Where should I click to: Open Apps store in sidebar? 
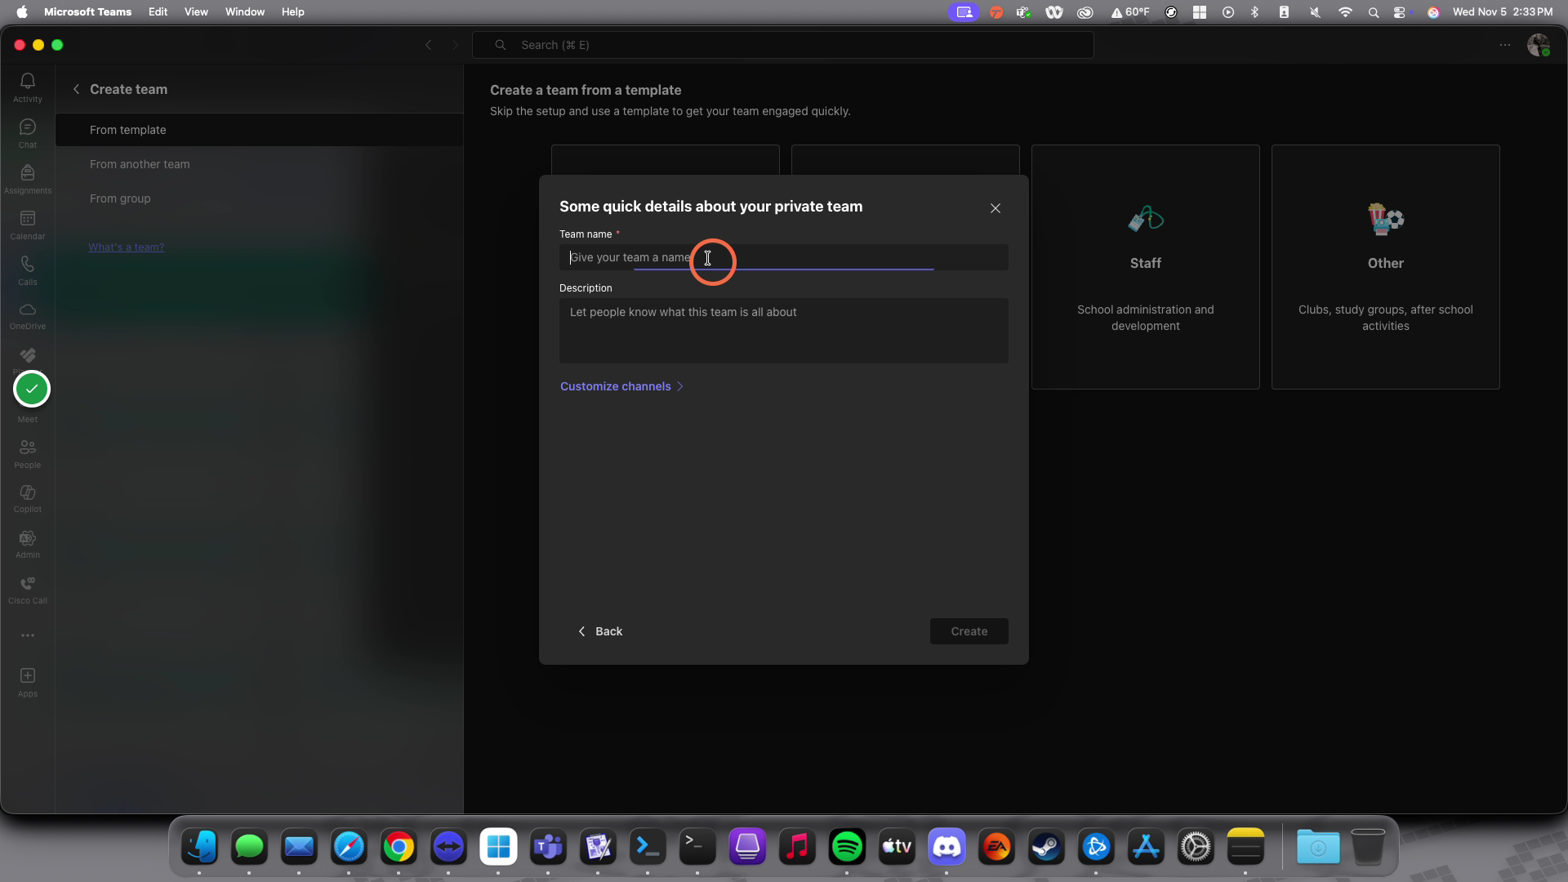28,683
